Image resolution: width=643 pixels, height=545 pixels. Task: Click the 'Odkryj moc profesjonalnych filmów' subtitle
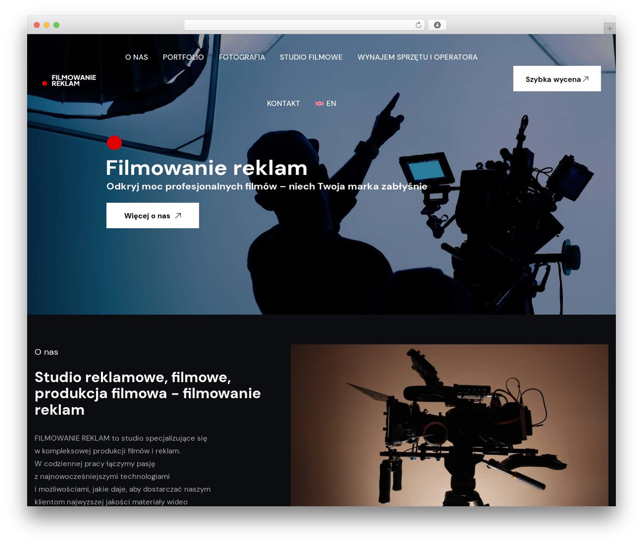point(267,187)
